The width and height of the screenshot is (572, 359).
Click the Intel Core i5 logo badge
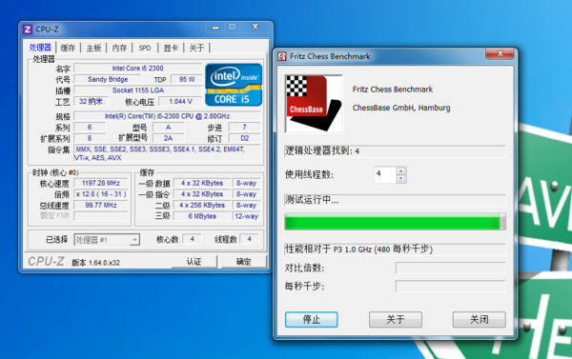(x=234, y=85)
